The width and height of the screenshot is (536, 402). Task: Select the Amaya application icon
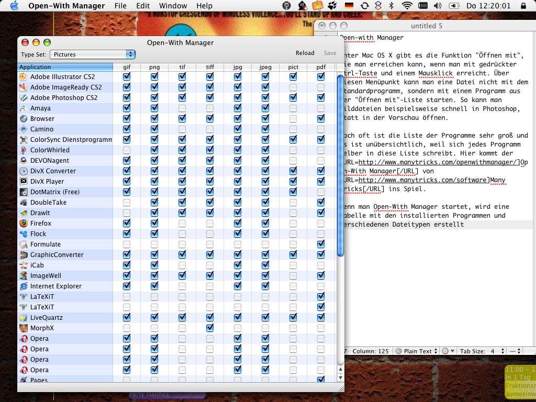pyautogui.click(x=23, y=108)
